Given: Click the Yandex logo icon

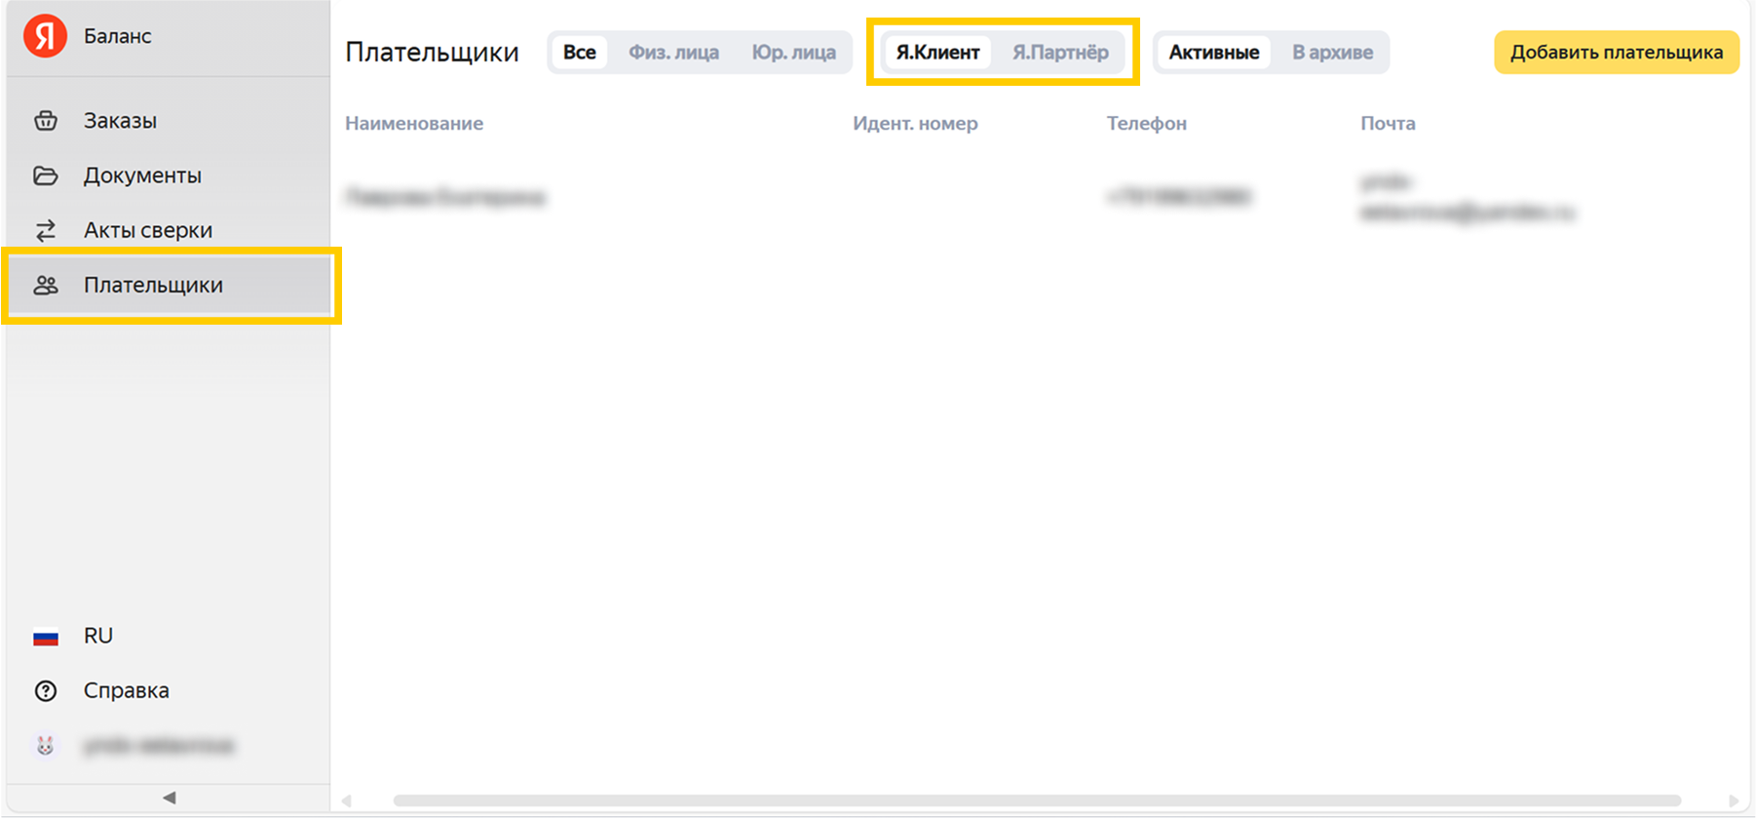Looking at the screenshot, I should [45, 36].
